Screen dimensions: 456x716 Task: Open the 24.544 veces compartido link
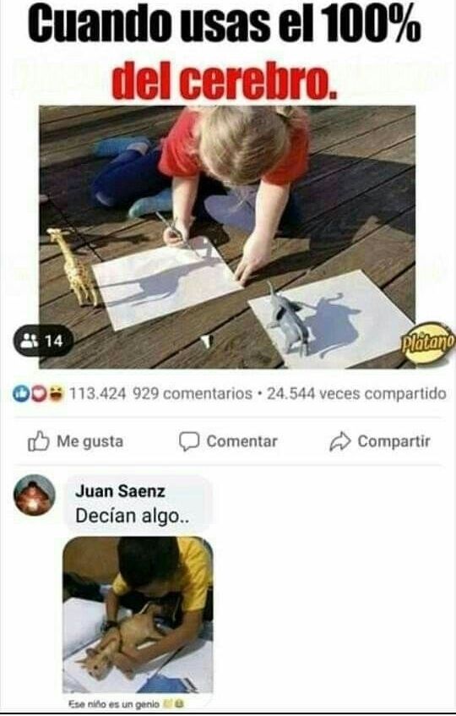coord(356,394)
